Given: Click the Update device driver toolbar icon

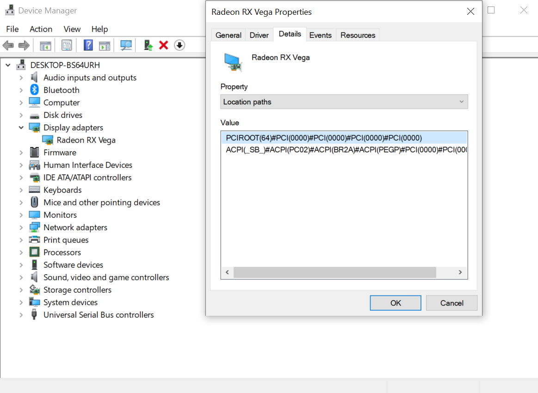Looking at the screenshot, I should pos(148,45).
